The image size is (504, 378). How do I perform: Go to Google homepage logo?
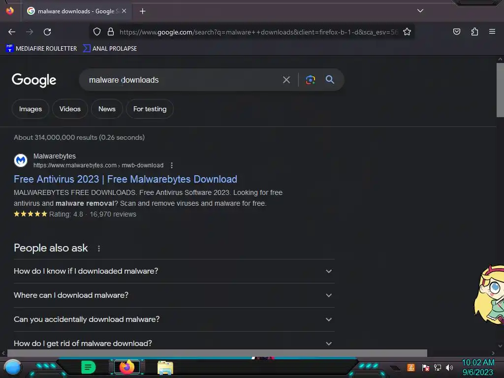click(34, 80)
